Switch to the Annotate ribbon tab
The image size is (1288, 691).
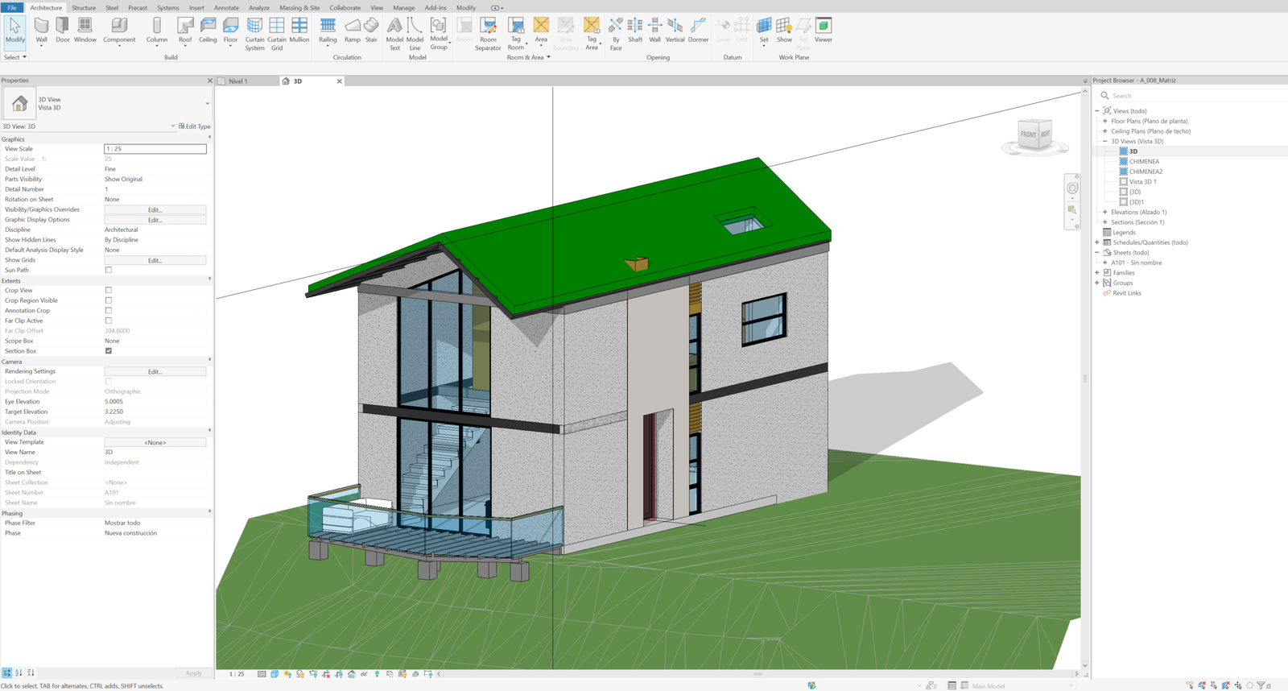[x=226, y=8]
